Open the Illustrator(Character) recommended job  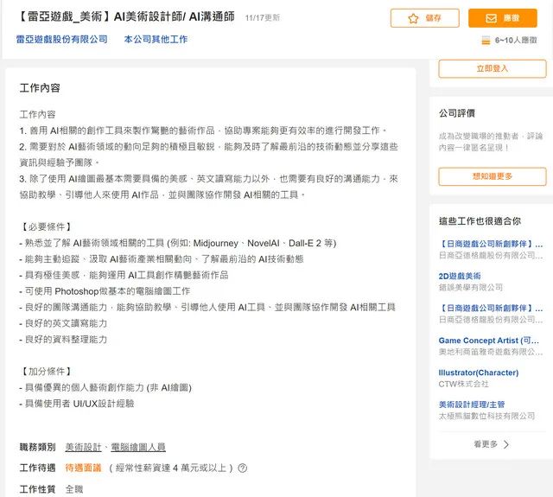coord(479,373)
